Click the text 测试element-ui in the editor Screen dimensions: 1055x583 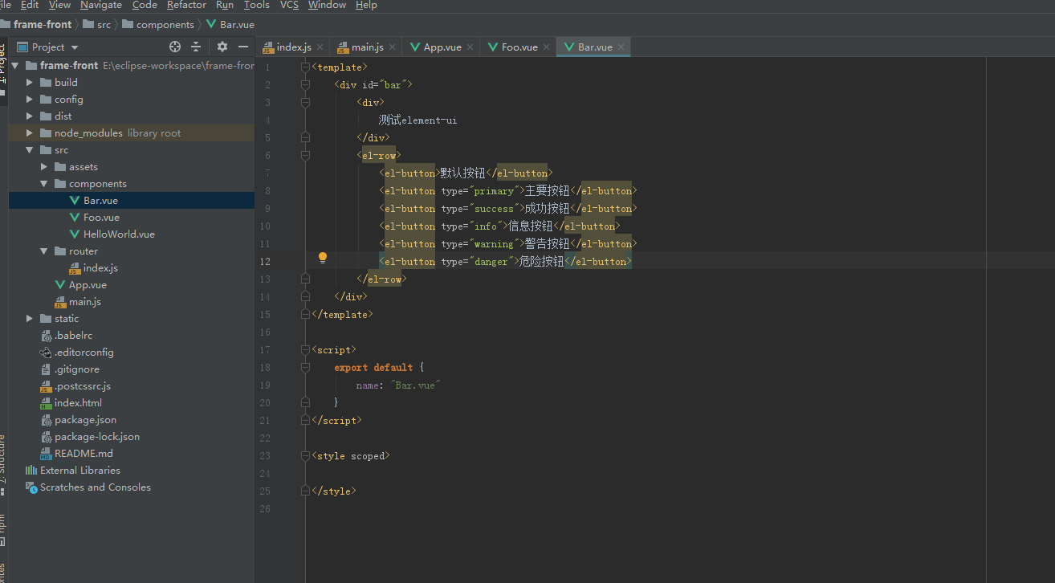pyautogui.click(x=418, y=120)
